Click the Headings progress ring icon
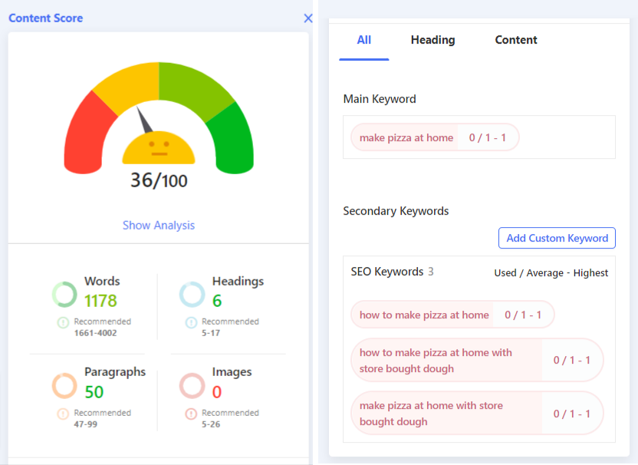 192,295
